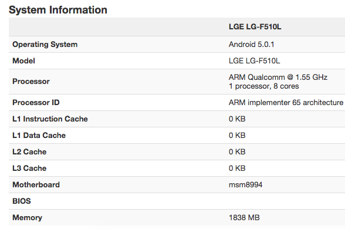Select the LGE LG-F510L model value

coord(255,61)
